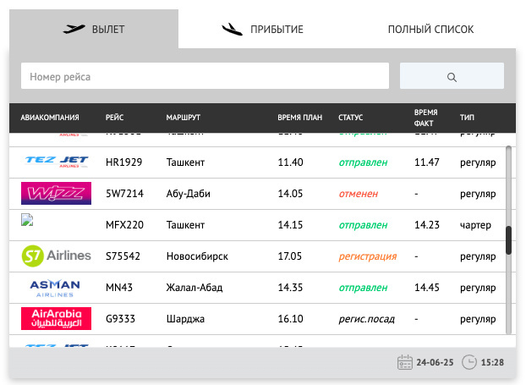Open the ПРИБЫТИЕ arrivals tab
Viewport: 526px width, 385px height.
262,30
